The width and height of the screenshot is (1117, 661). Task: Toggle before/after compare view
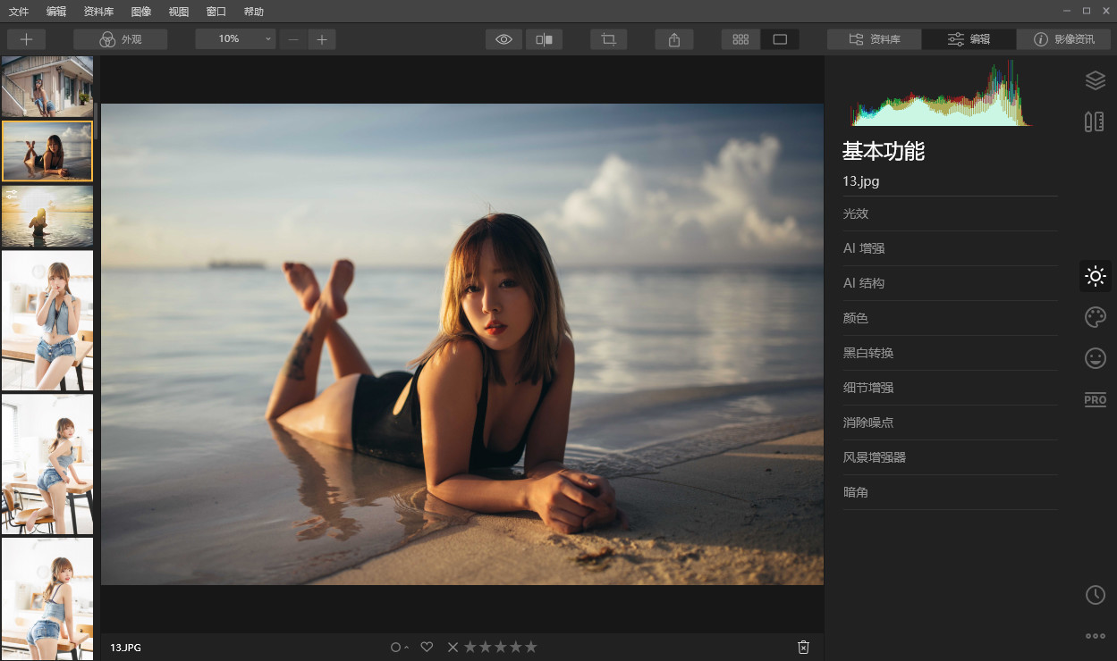point(544,39)
